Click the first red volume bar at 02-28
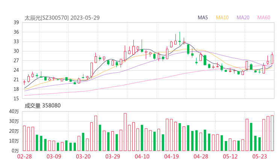 point(24,138)
